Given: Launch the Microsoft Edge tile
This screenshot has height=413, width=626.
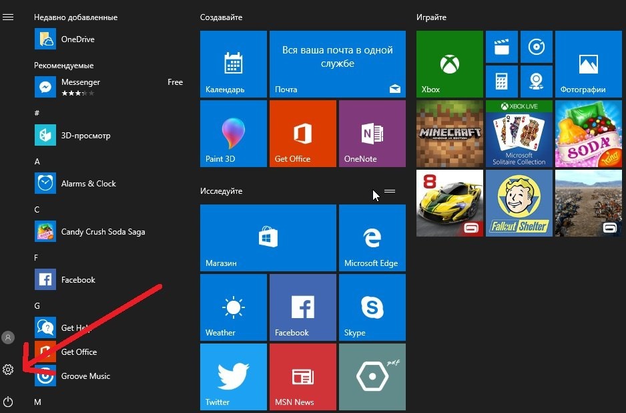Looking at the screenshot, I should [x=372, y=238].
